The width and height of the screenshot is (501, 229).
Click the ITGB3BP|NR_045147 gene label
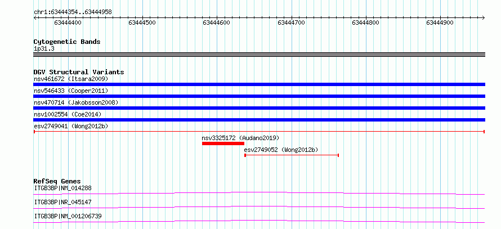click(x=62, y=202)
